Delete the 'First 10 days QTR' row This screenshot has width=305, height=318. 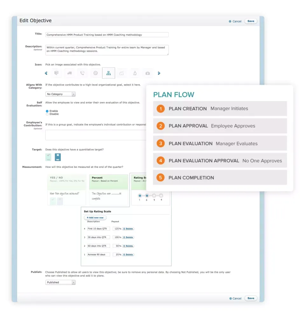[x=128, y=229]
